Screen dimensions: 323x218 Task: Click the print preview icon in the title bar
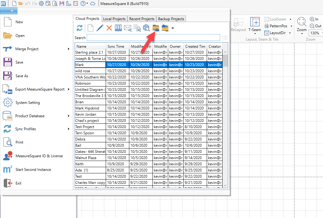[55, 3]
